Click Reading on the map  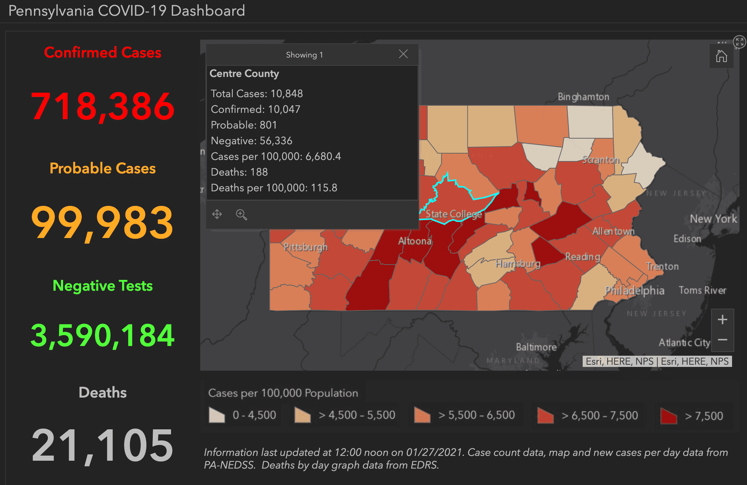pos(583,257)
